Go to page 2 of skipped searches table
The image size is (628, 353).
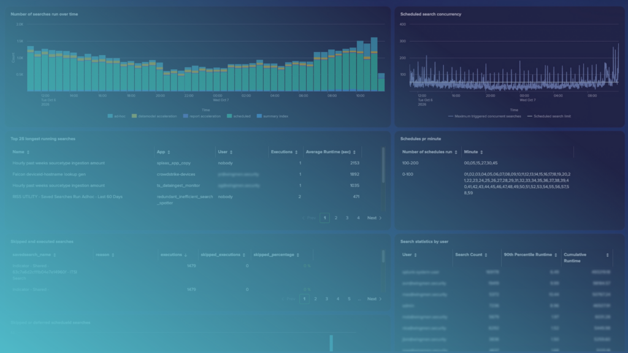tap(316, 299)
